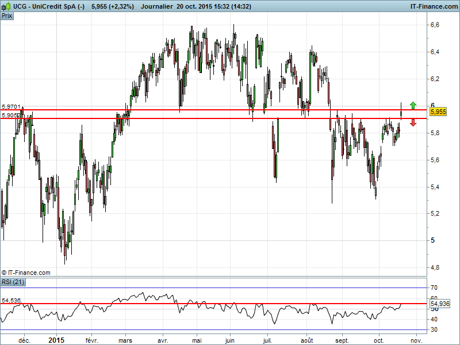Viewport: 460px width, 345px height.
Task: Click the 5,9052 support line label
Action: click(x=11, y=116)
